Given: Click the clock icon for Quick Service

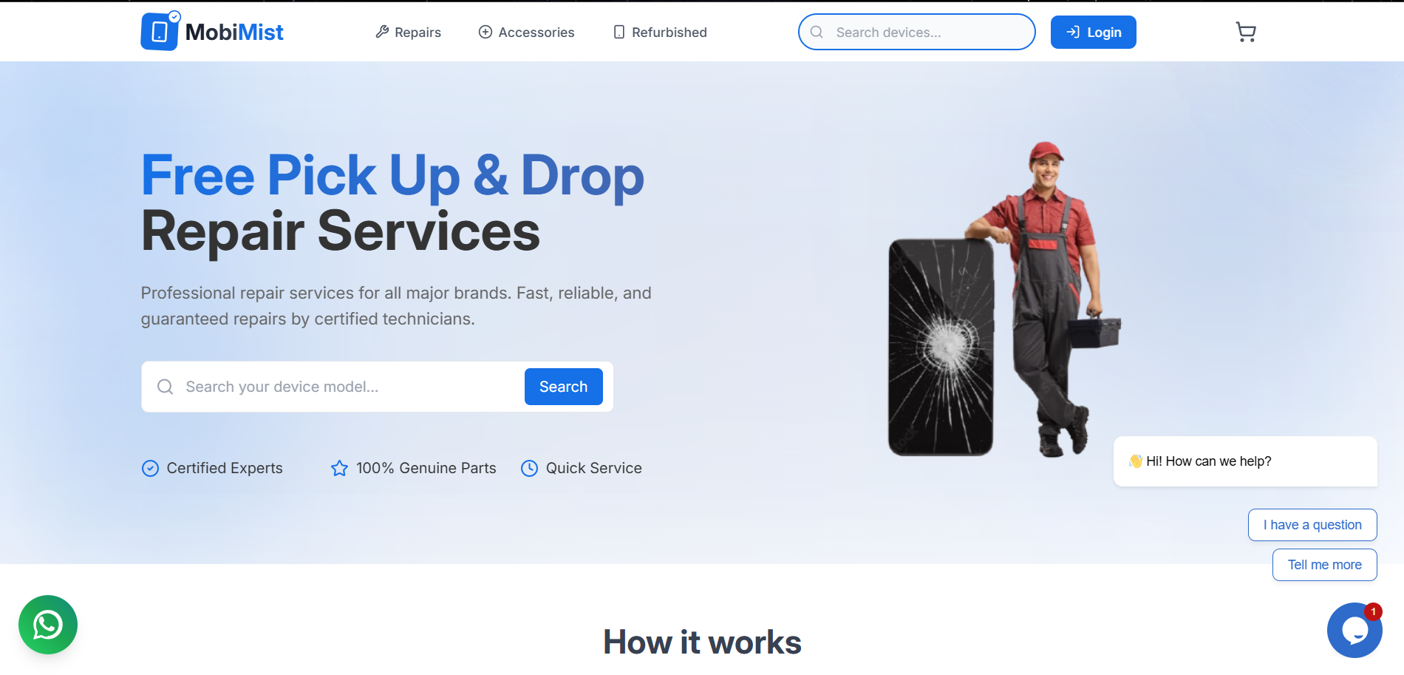Looking at the screenshot, I should point(529,468).
